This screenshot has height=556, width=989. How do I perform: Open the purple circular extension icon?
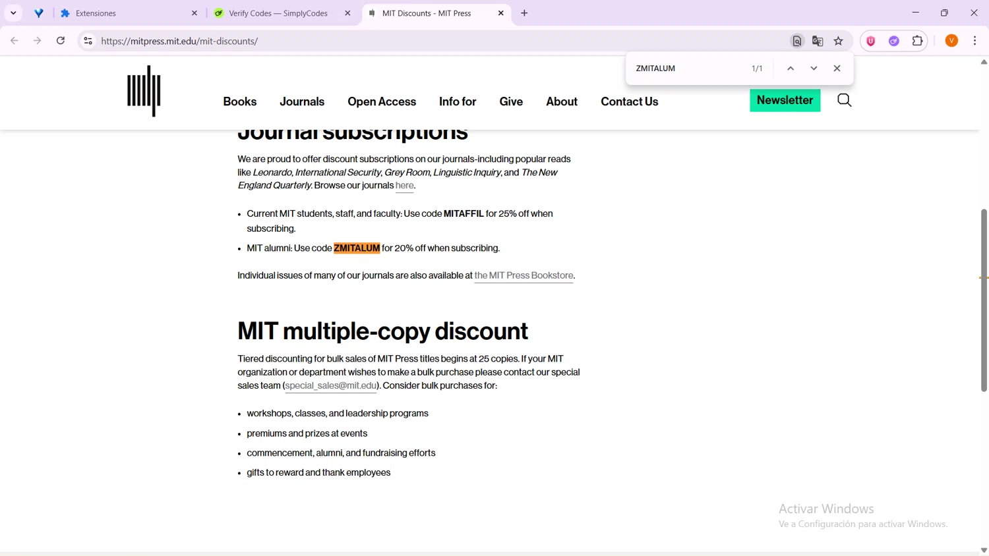[894, 41]
